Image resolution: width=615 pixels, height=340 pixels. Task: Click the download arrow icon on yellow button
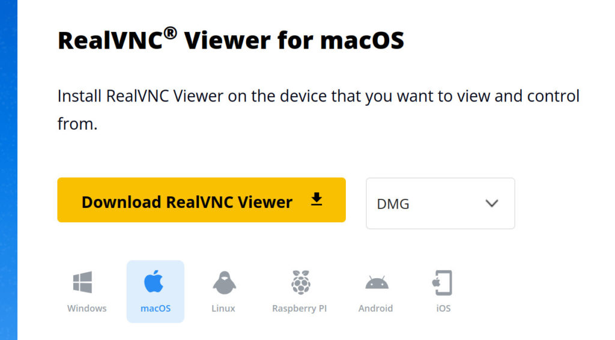pos(317,199)
